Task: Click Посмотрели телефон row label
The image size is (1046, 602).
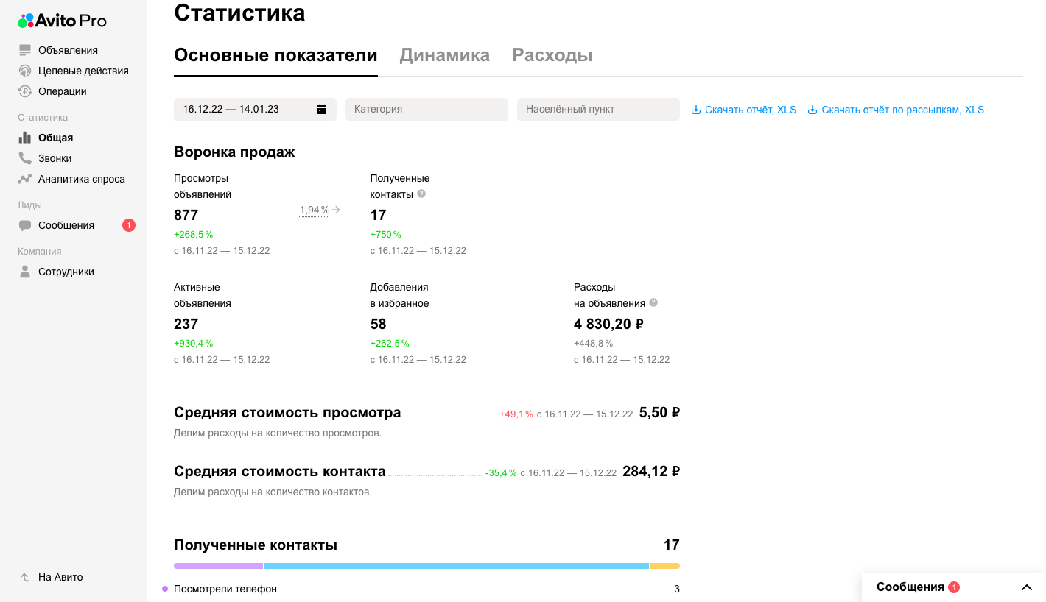Action: (225, 589)
